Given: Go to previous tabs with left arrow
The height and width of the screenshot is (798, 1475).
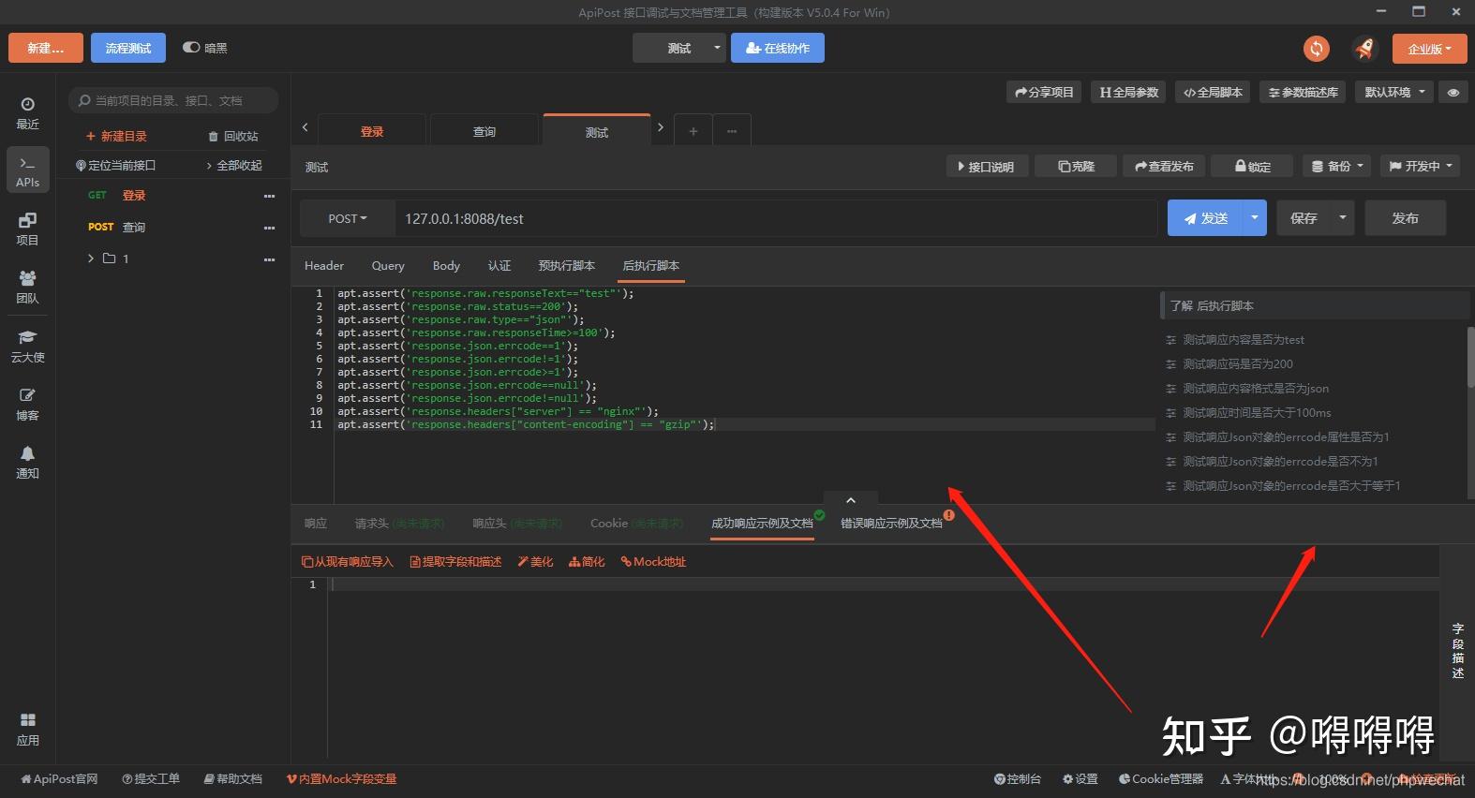Looking at the screenshot, I should 305,127.
